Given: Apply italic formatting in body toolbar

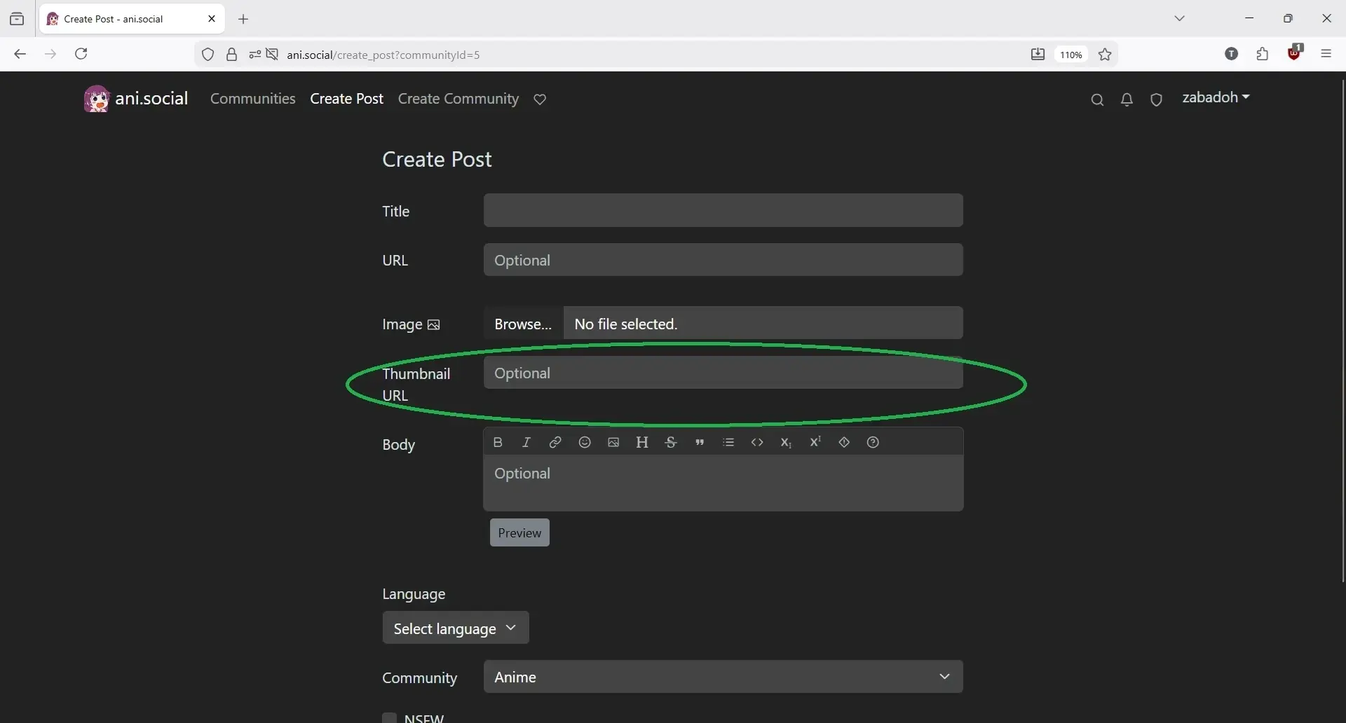Looking at the screenshot, I should (x=526, y=442).
